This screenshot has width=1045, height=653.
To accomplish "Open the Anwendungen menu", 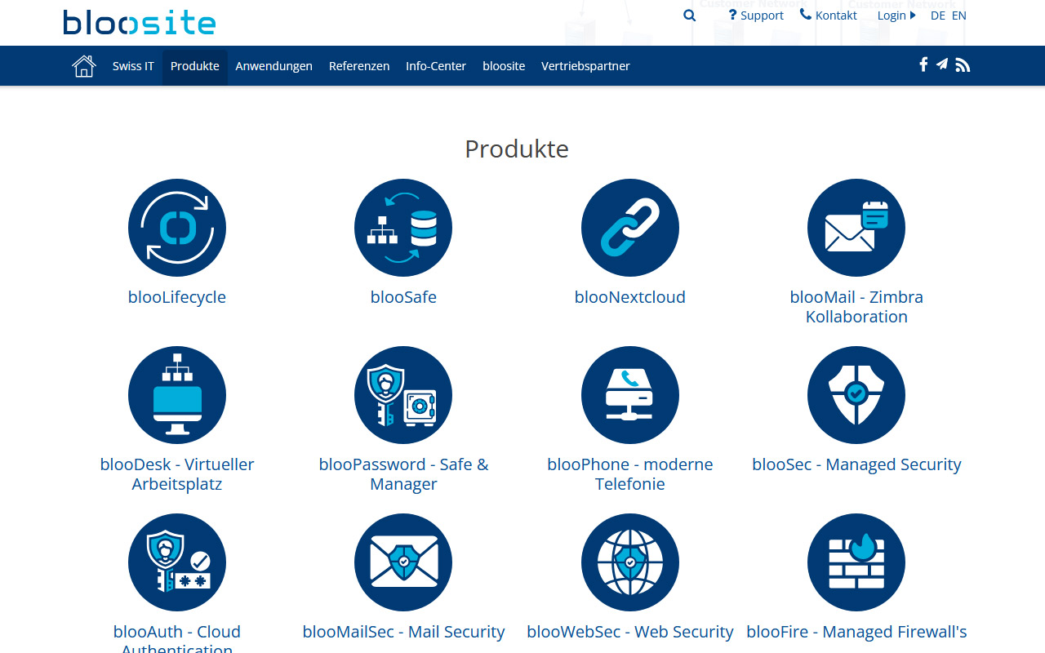I will point(273,66).
